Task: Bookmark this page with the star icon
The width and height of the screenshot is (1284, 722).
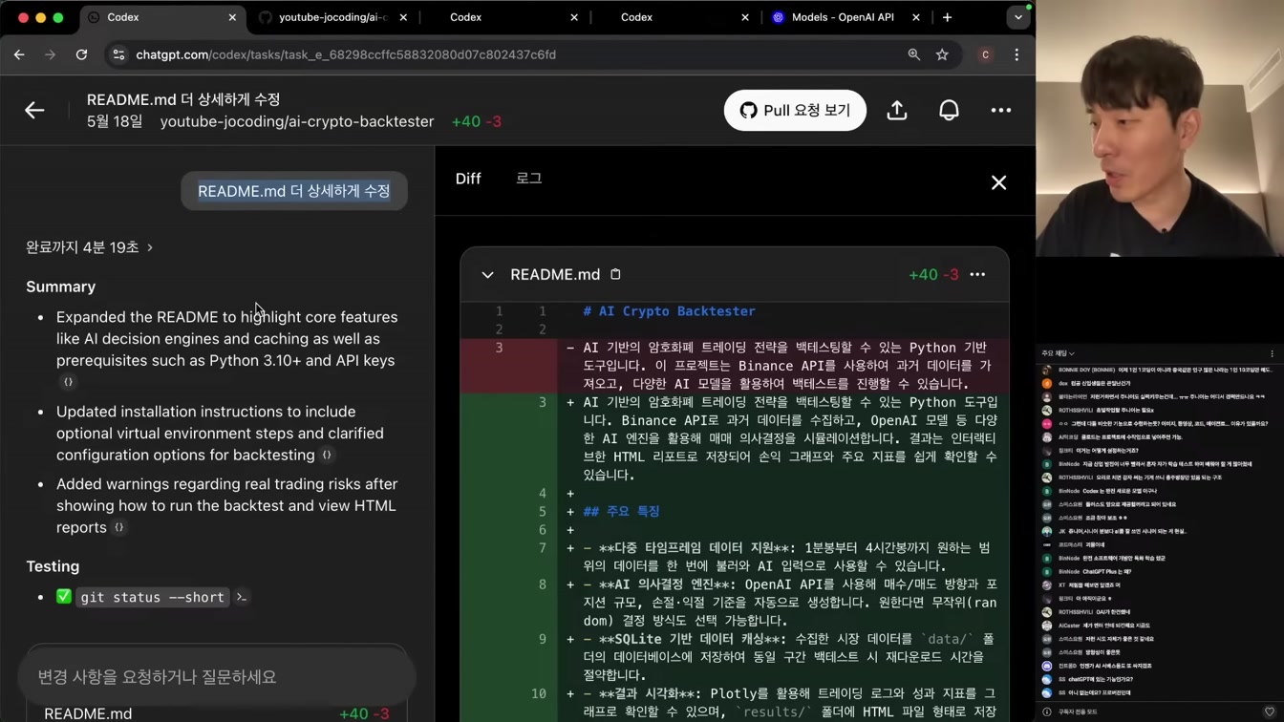Action: (942, 55)
